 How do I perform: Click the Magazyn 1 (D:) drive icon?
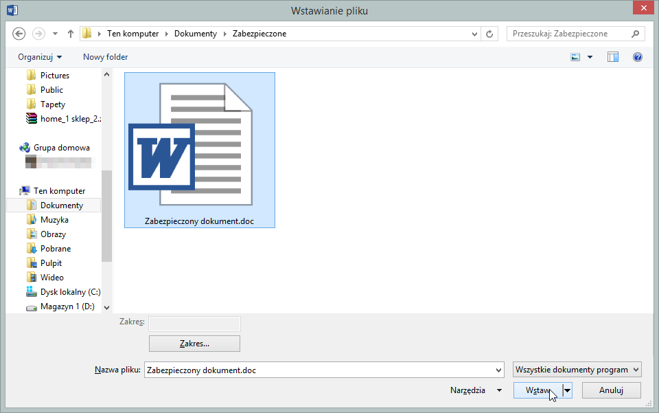(32, 307)
